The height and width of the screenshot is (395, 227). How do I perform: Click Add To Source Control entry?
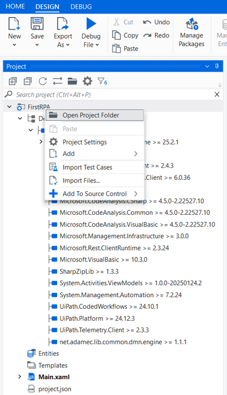point(94,194)
